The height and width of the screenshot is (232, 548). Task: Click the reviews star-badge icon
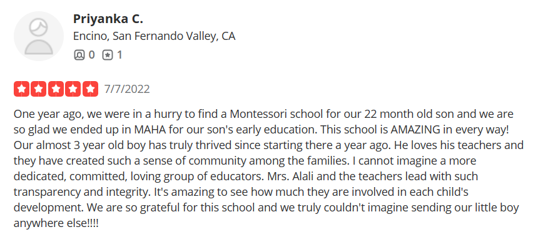pos(108,55)
